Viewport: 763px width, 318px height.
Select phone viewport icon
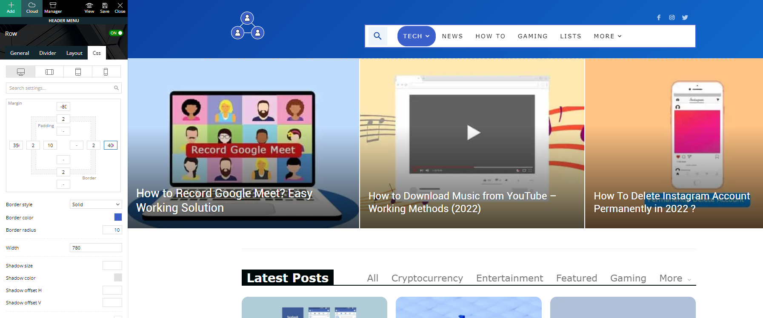(106, 72)
